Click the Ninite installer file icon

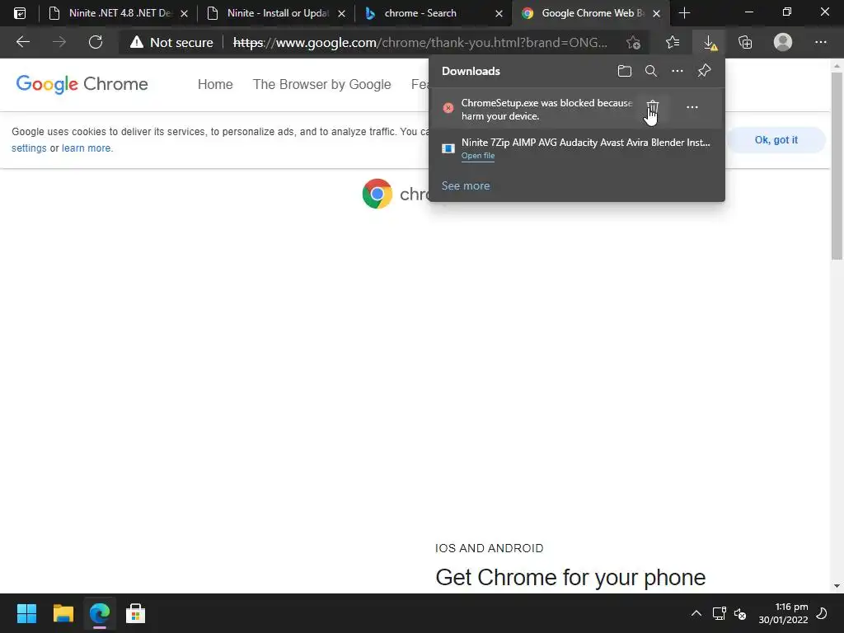click(x=448, y=148)
